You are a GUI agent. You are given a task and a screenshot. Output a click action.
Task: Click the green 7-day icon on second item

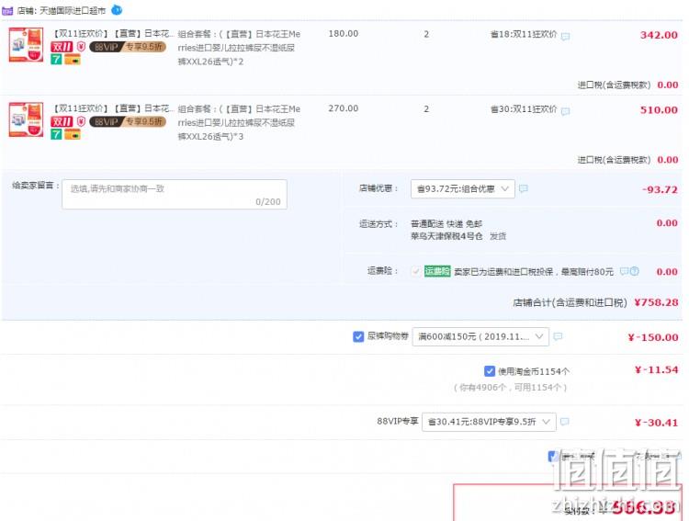[56, 134]
